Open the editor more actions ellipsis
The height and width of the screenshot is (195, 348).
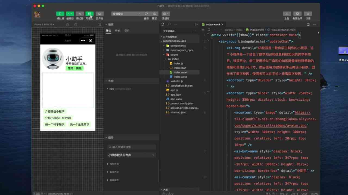(315, 24)
